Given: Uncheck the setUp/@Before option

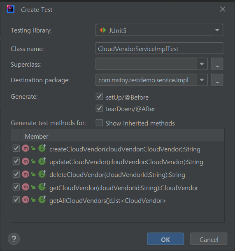Looking at the screenshot, I should (99, 97).
